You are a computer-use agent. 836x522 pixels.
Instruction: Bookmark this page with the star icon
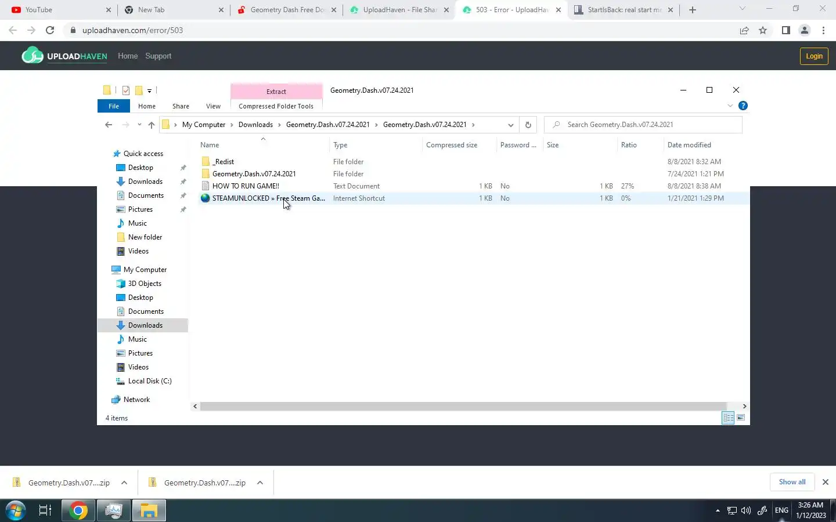763,30
